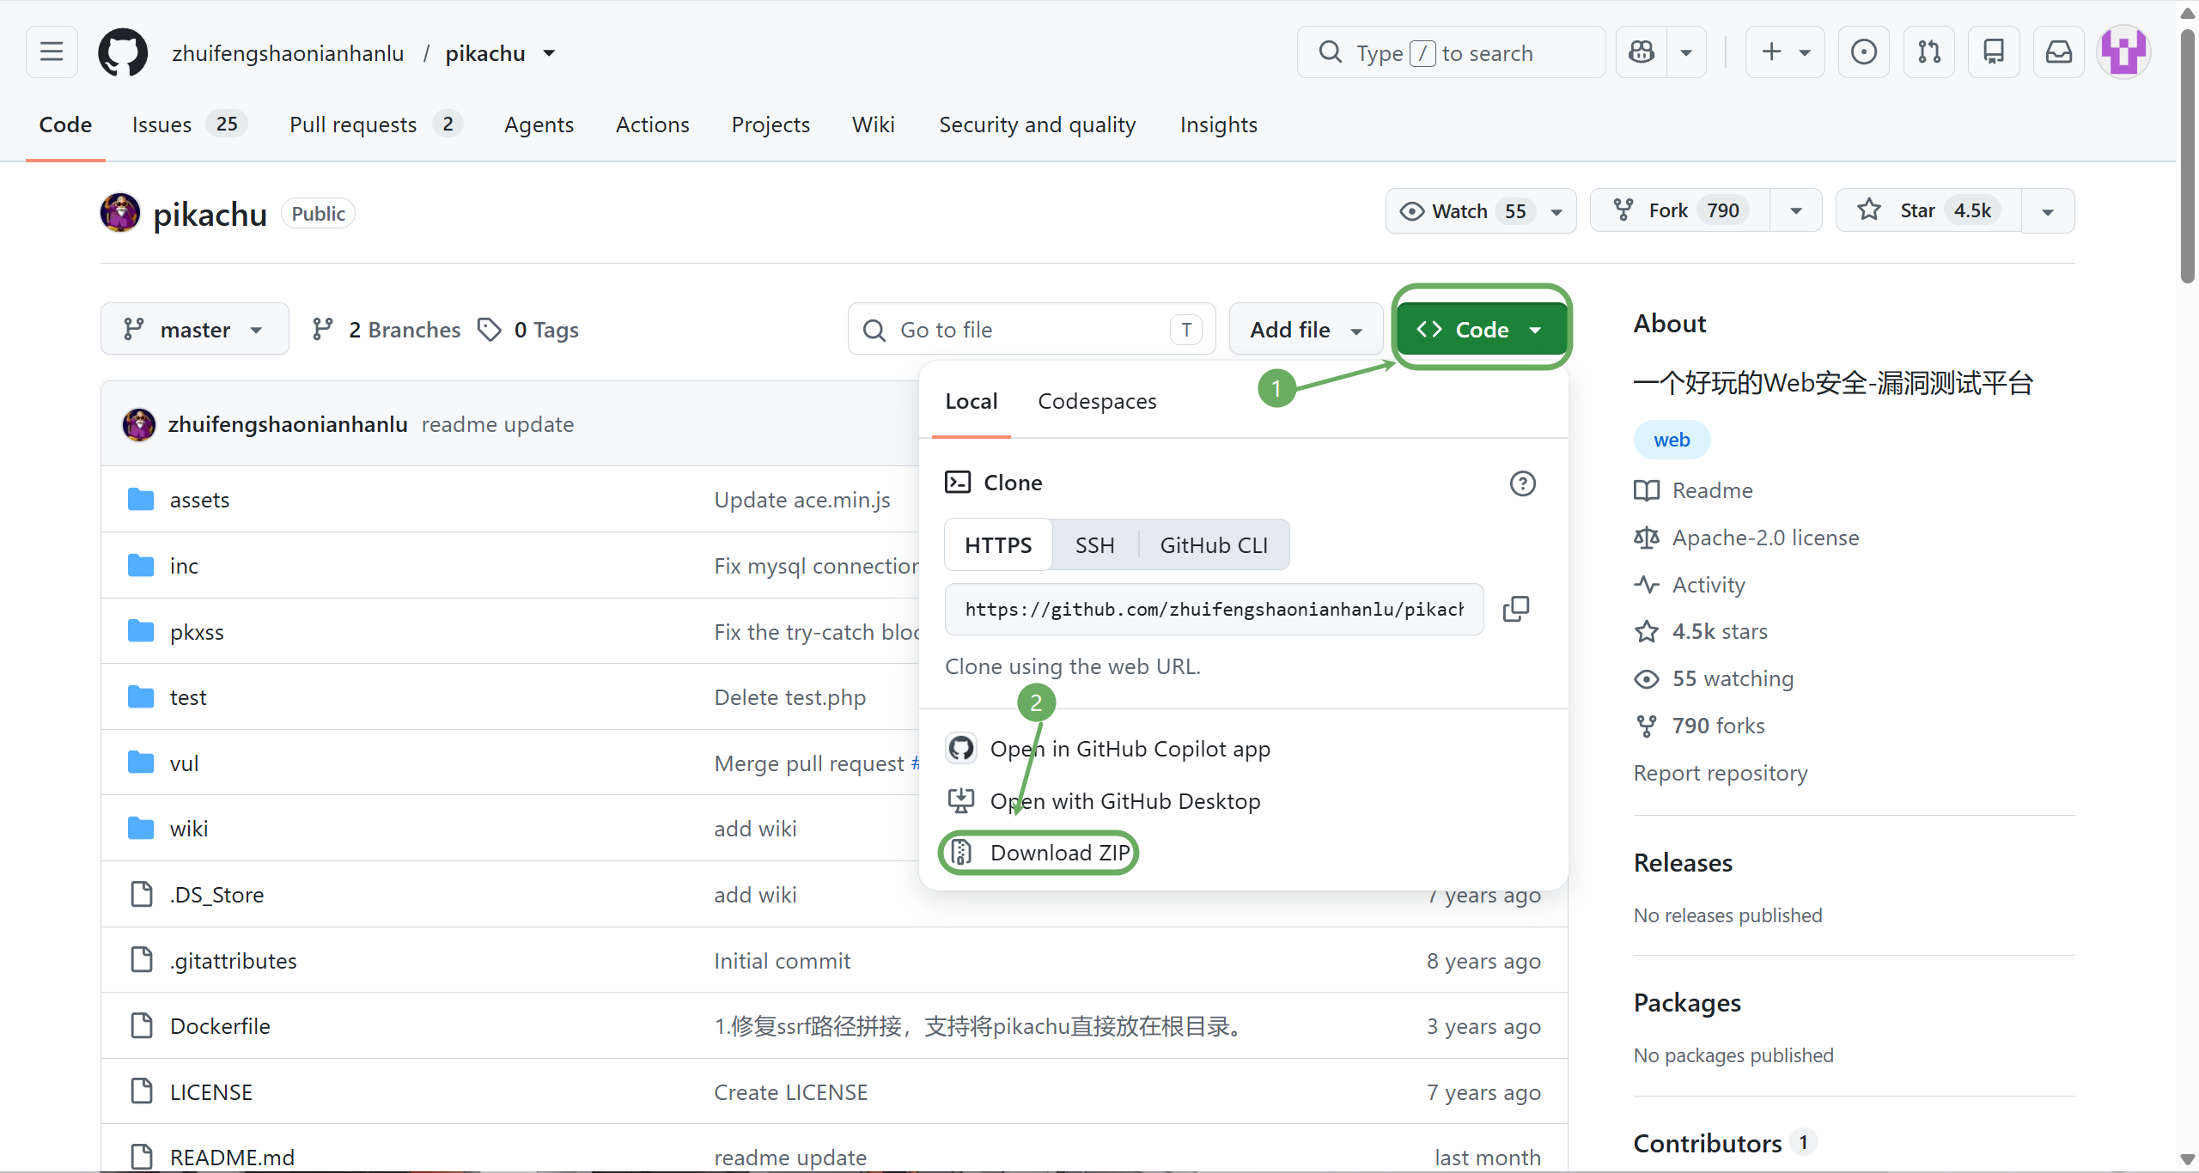Click the tag icon next to 0 Tags

click(490, 330)
